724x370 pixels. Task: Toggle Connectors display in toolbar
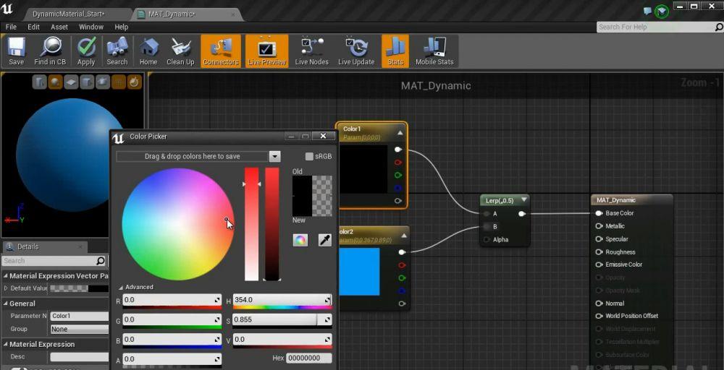pyautogui.click(x=221, y=51)
